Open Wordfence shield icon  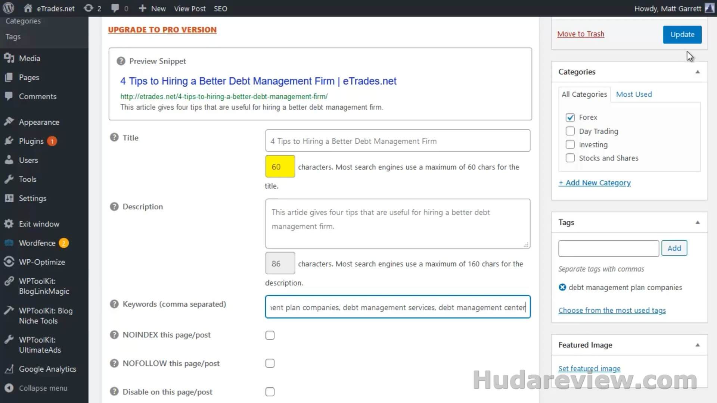pyautogui.click(x=9, y=243)
